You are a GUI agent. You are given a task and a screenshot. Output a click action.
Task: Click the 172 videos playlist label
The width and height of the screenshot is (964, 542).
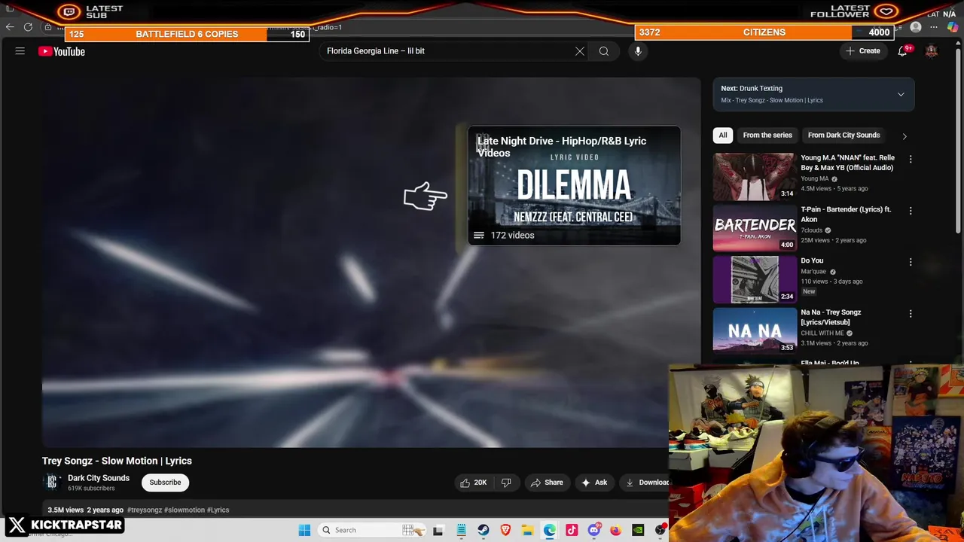pyautogui.click(x=512, y=236)
